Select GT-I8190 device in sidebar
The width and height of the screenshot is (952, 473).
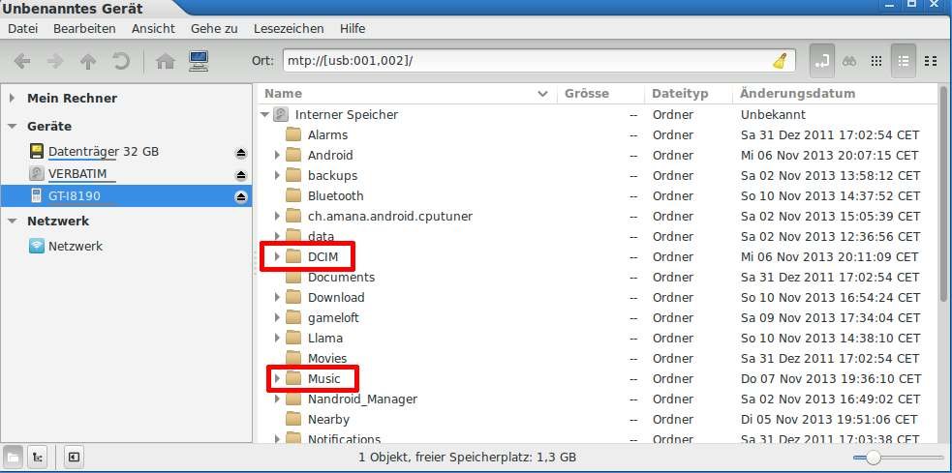pos(126,195)
